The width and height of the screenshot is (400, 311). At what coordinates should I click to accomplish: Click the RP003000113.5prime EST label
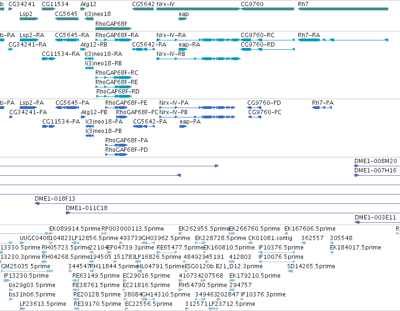pos(133,229)
